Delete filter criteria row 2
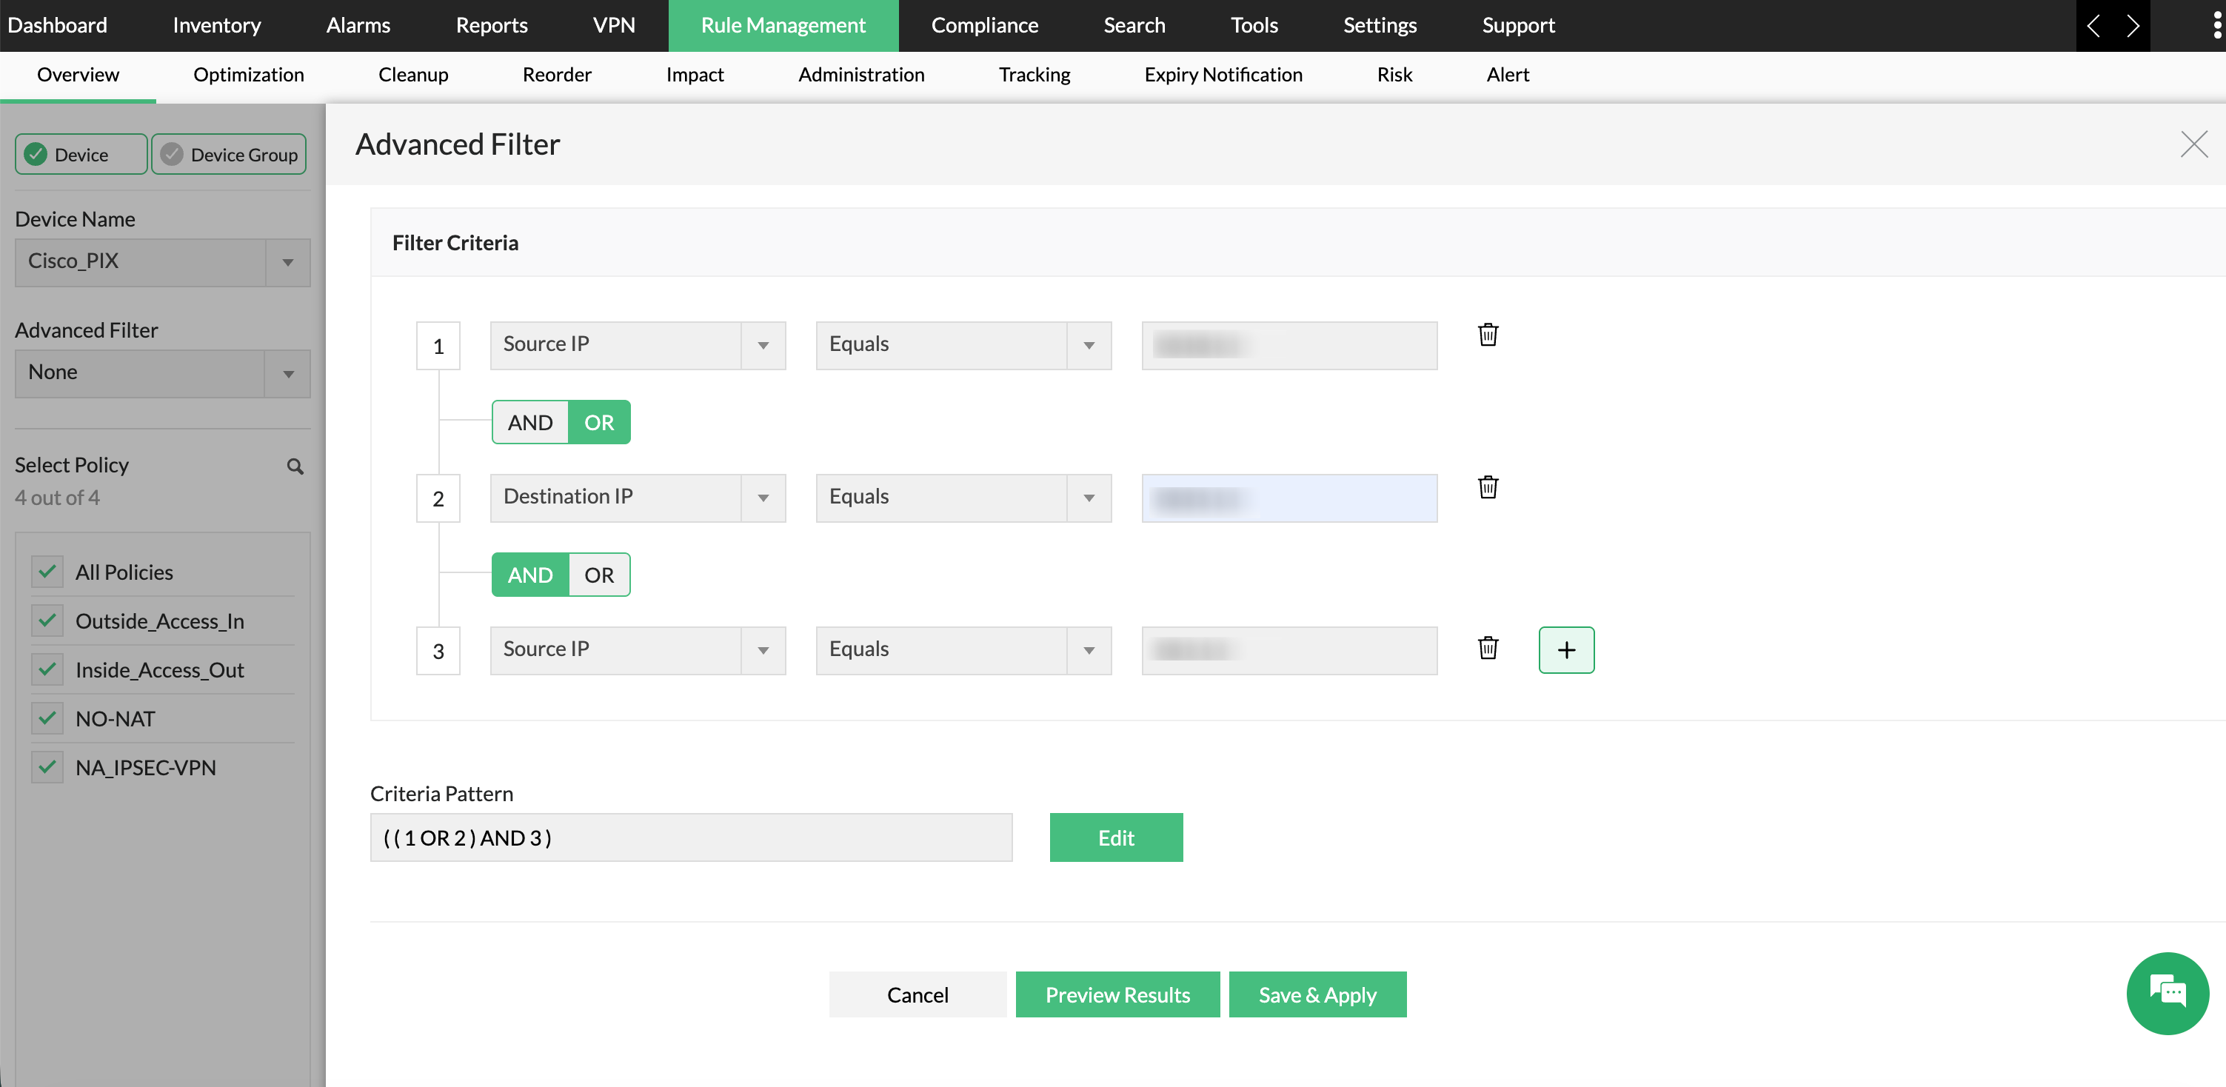Image resolution: width=2226 pixels, height=1087 pixels. click(x=1487, y=487)
